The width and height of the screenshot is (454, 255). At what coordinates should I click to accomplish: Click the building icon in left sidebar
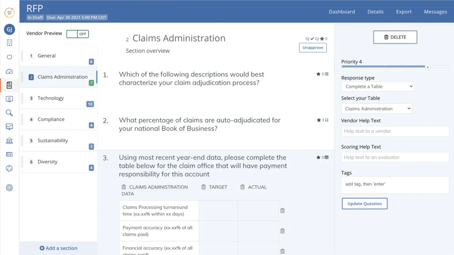[9, 43]
